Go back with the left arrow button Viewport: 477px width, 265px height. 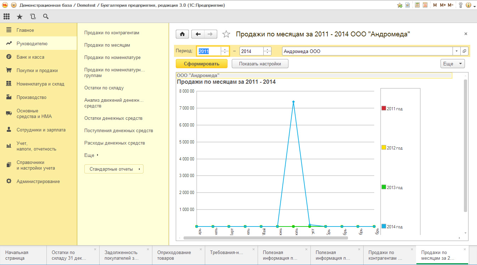(x=198, y=34)
